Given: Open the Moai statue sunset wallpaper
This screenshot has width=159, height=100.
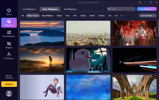Looking at the screenshot, I should click(42, 60).
